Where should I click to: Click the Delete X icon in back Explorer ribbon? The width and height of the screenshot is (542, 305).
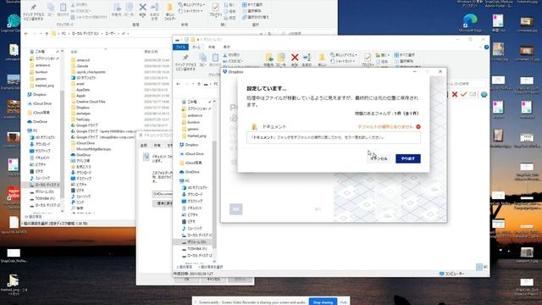pyautogui.click(x=142, y=8)
